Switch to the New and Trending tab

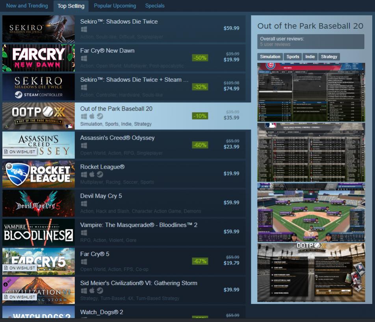point(27,6)
